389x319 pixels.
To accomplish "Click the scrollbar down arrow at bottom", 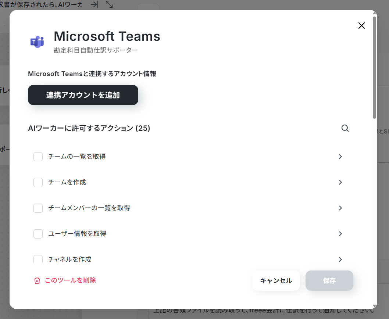I will pyautogui.click(x=375, y=306).
